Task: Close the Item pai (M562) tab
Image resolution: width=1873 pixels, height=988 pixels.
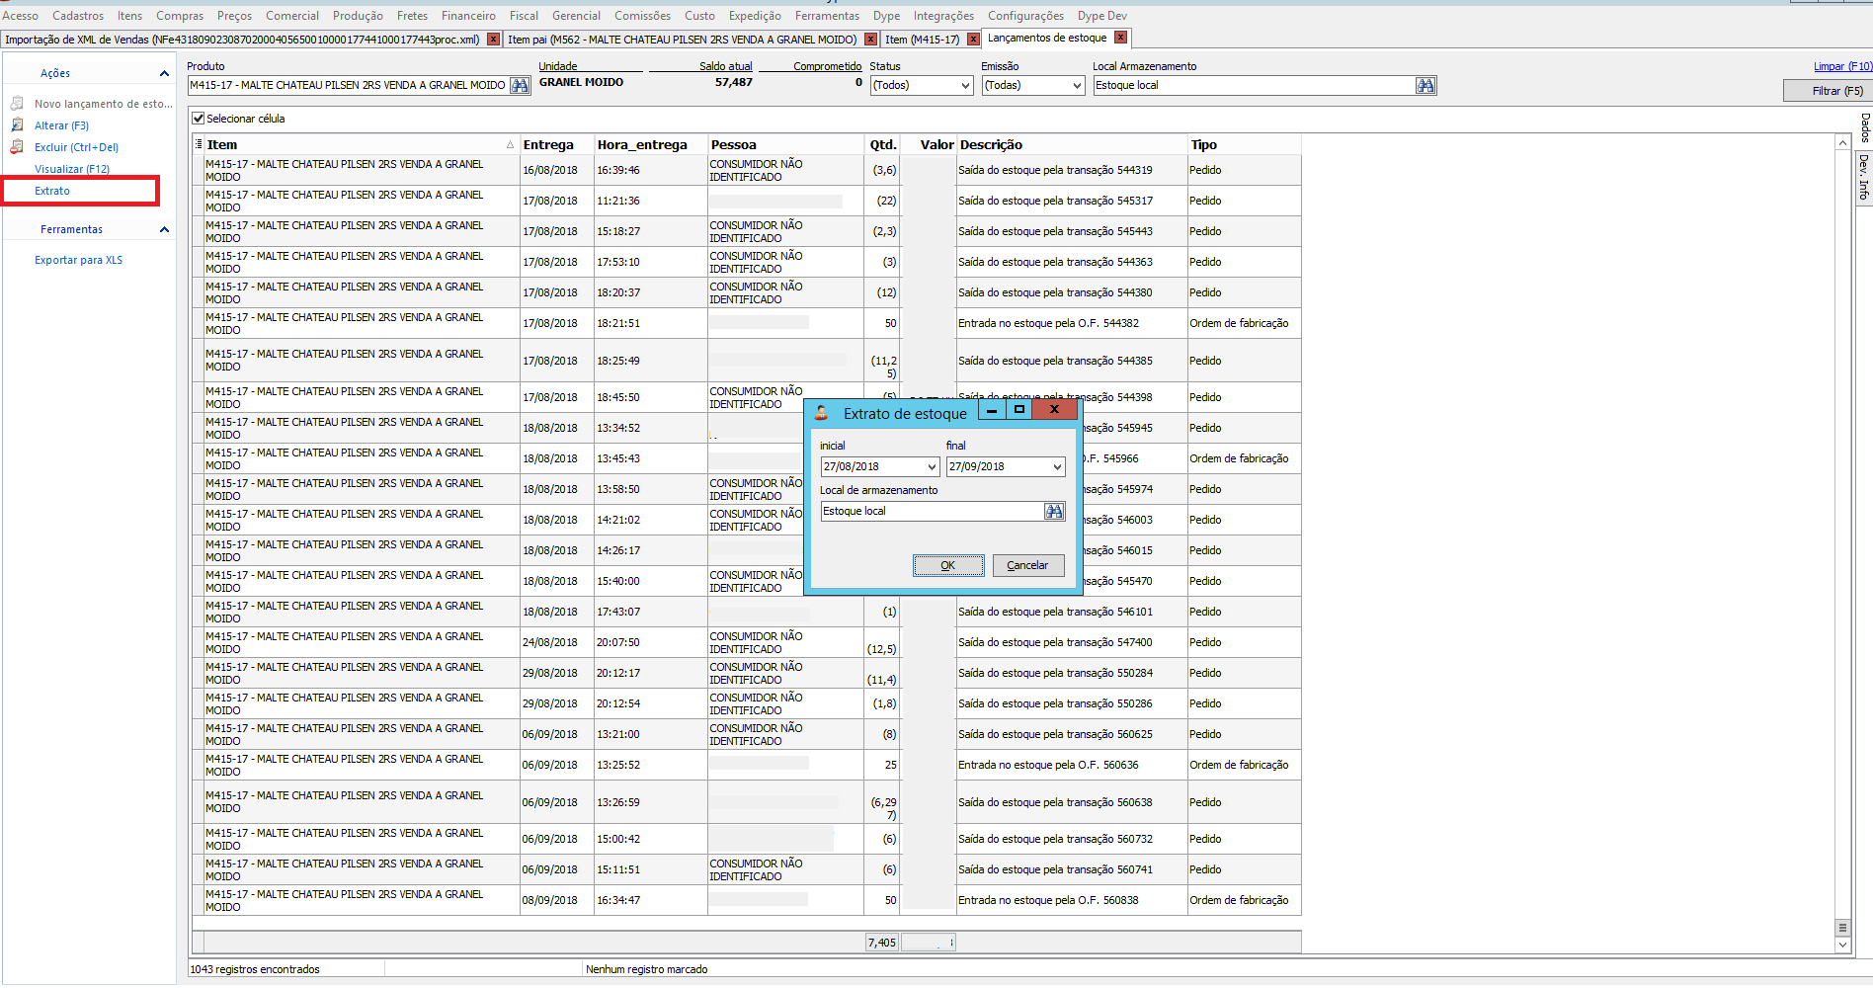Action: pos(870,40)
